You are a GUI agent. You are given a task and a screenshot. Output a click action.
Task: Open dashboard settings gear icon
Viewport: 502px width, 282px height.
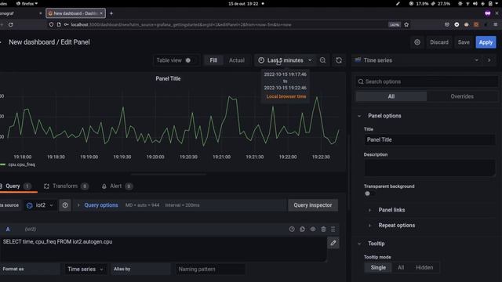click(417, 42)
